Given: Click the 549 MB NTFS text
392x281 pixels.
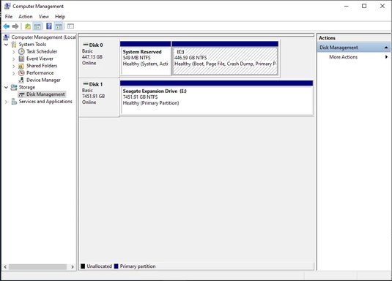Looking at the screenshot, I should click(x=136, y=58).
